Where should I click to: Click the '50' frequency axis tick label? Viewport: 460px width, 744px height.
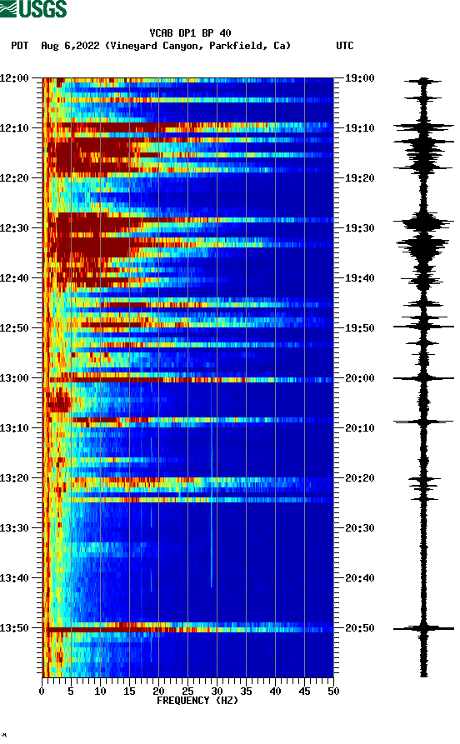click(x=333, y=692)
